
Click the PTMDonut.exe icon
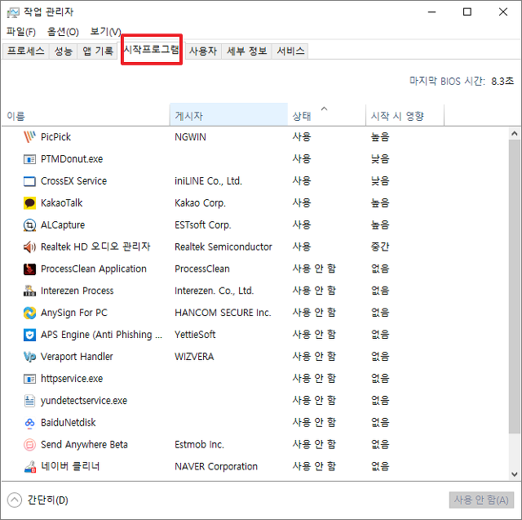tap(29, 159)
